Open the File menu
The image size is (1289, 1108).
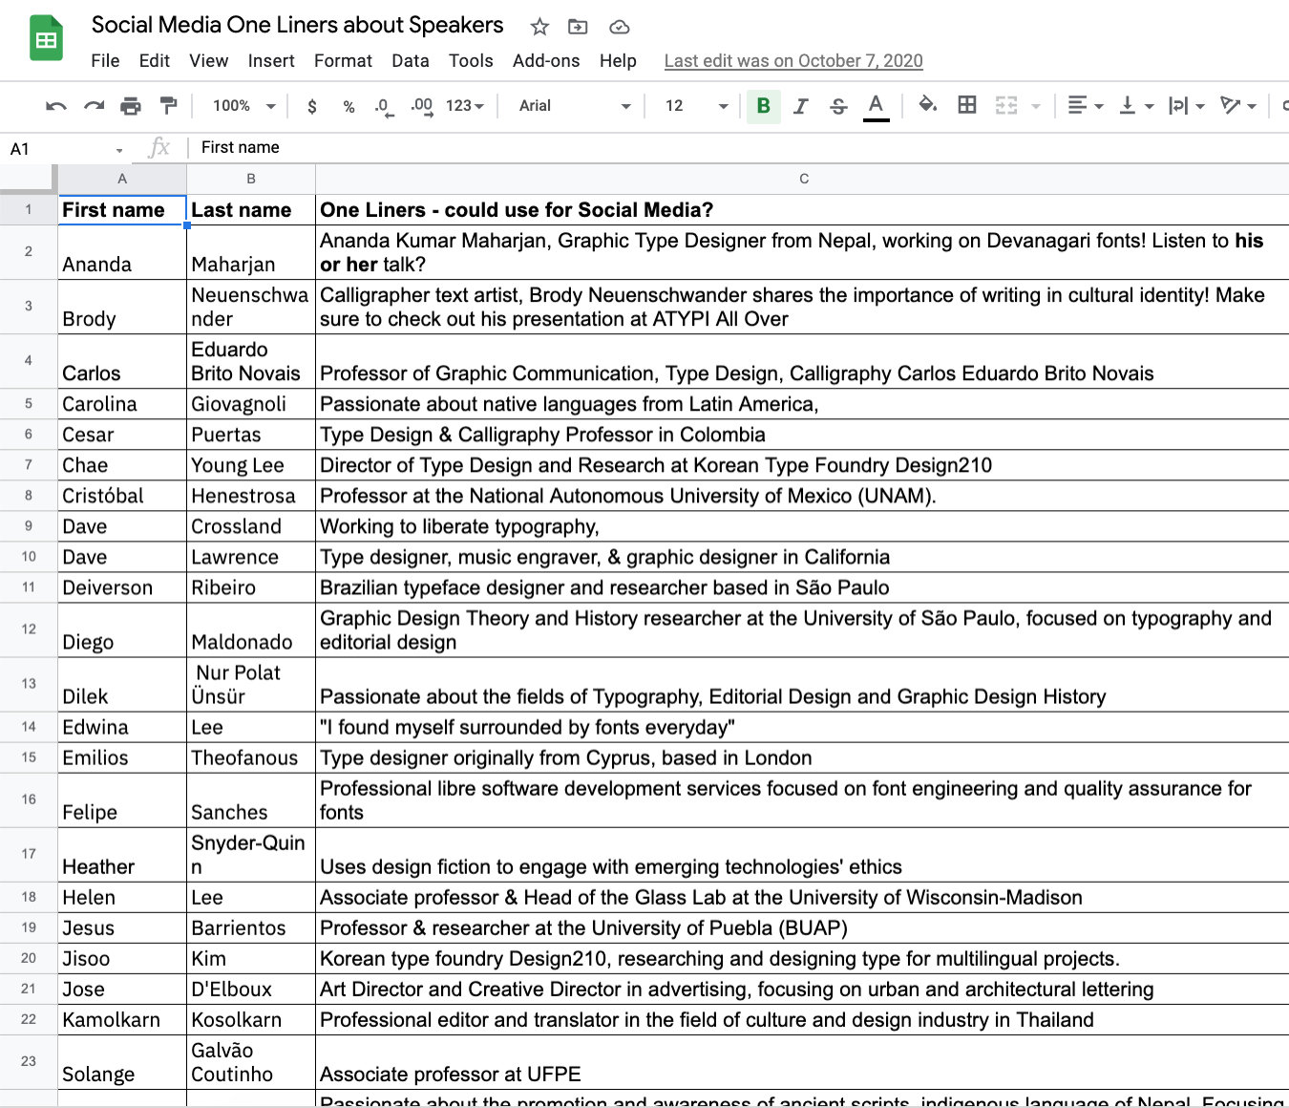[105, 61]
